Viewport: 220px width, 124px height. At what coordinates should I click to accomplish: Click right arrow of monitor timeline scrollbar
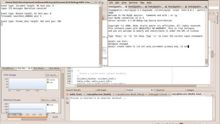click(x=47, y=119)
